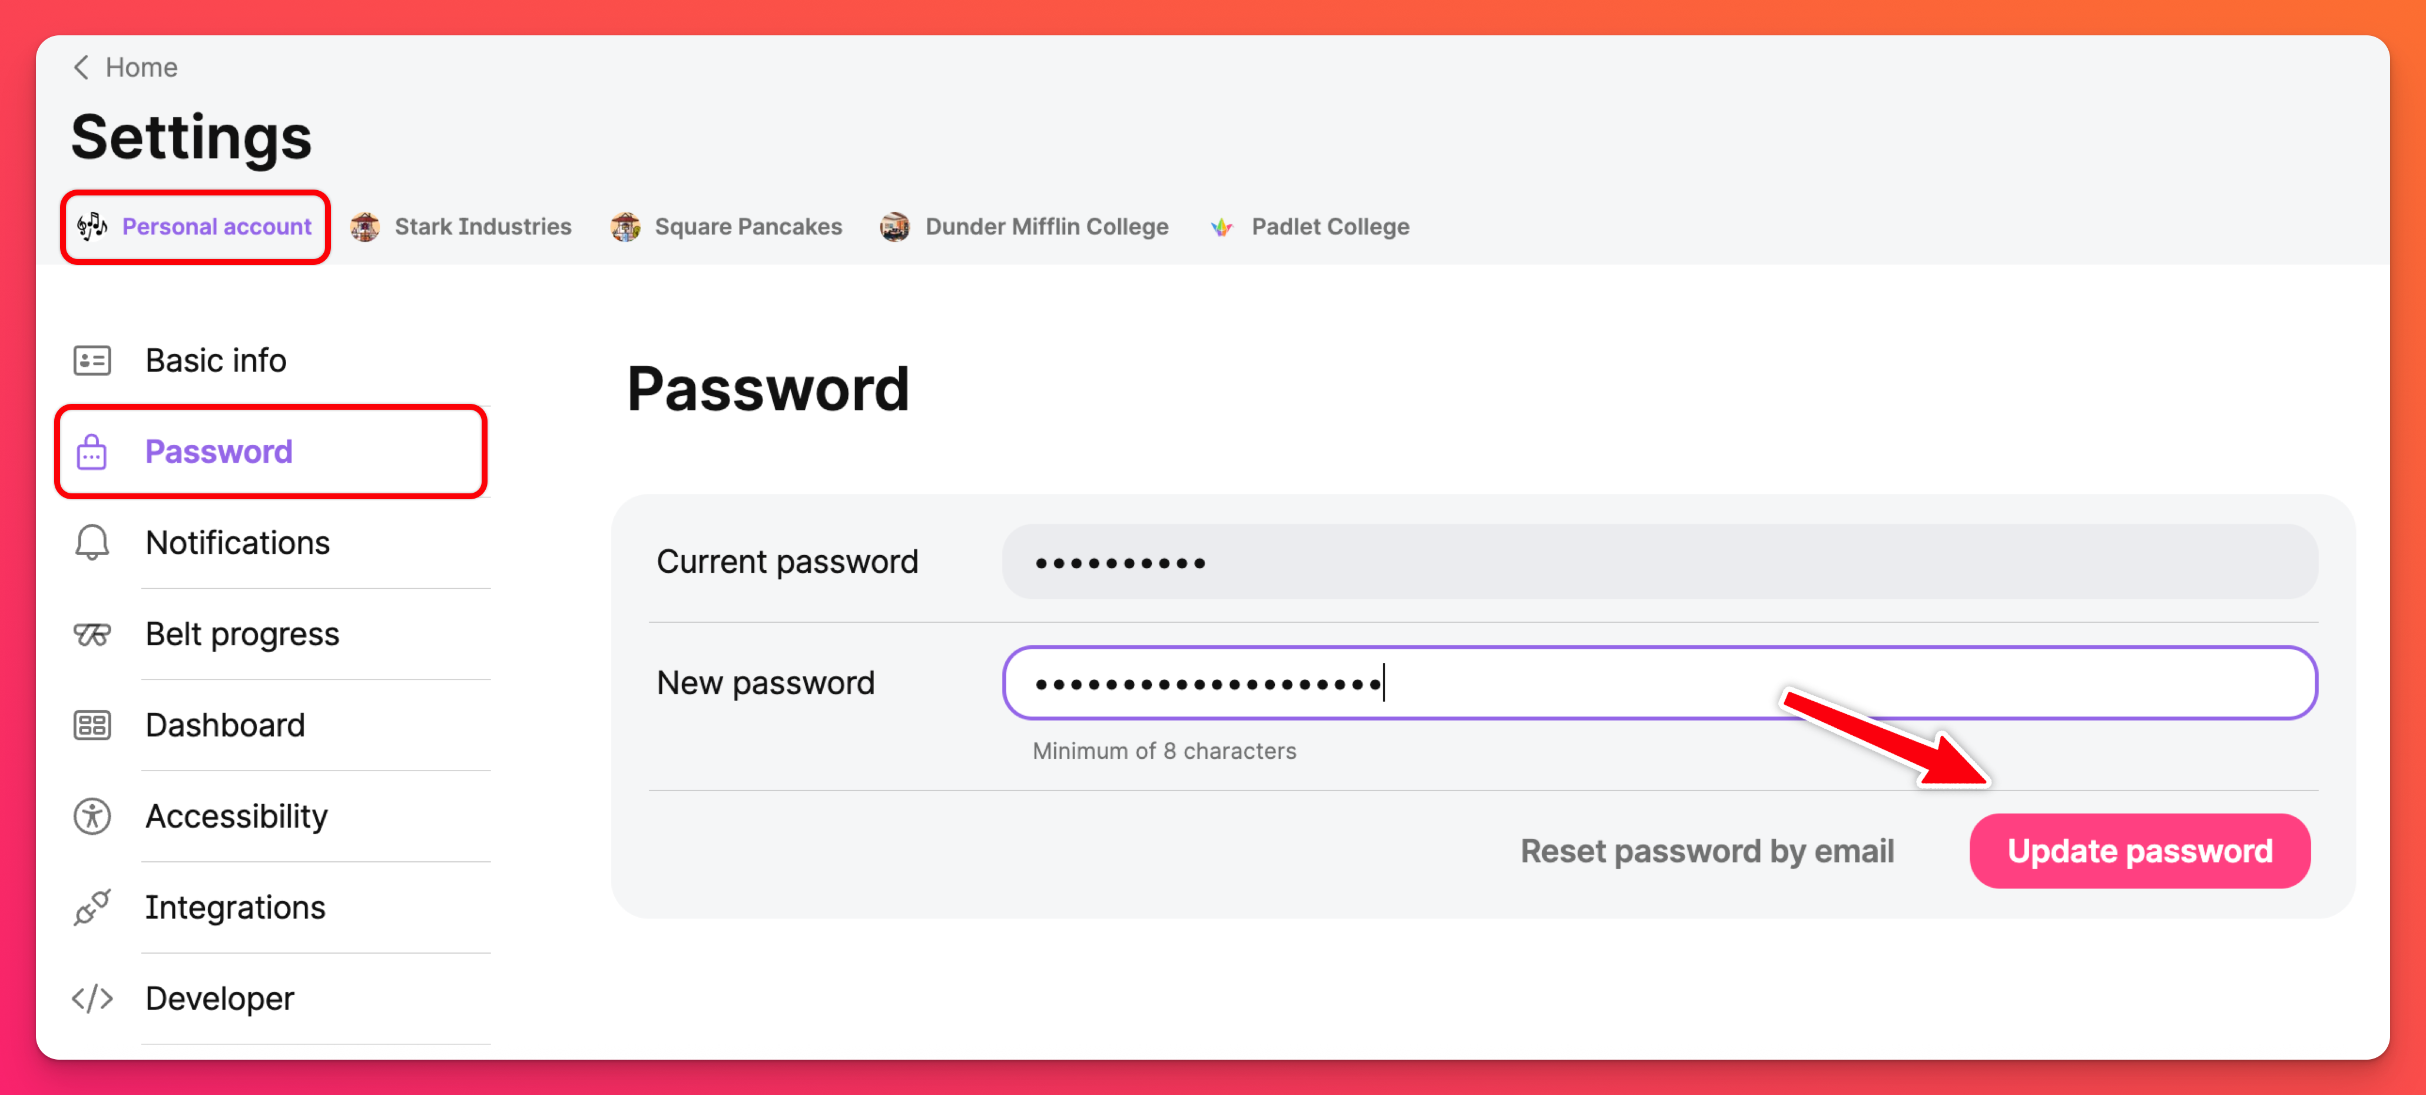This screenshot has width=2426, height=1095.
Task: Switch to the Personal account tab
Action: 196,227
